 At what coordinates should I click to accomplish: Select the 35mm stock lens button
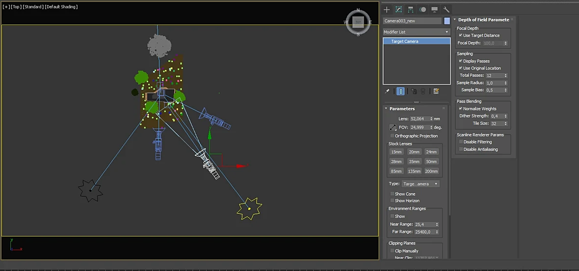tap(414, 161)
